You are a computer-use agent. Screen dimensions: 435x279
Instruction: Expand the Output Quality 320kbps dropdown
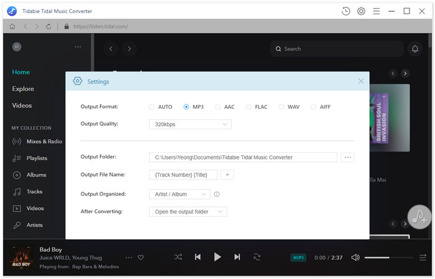(190, 124)
